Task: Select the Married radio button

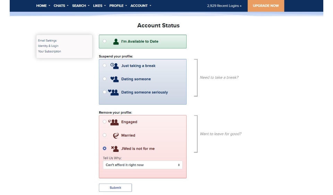Action: click(104, 135)
